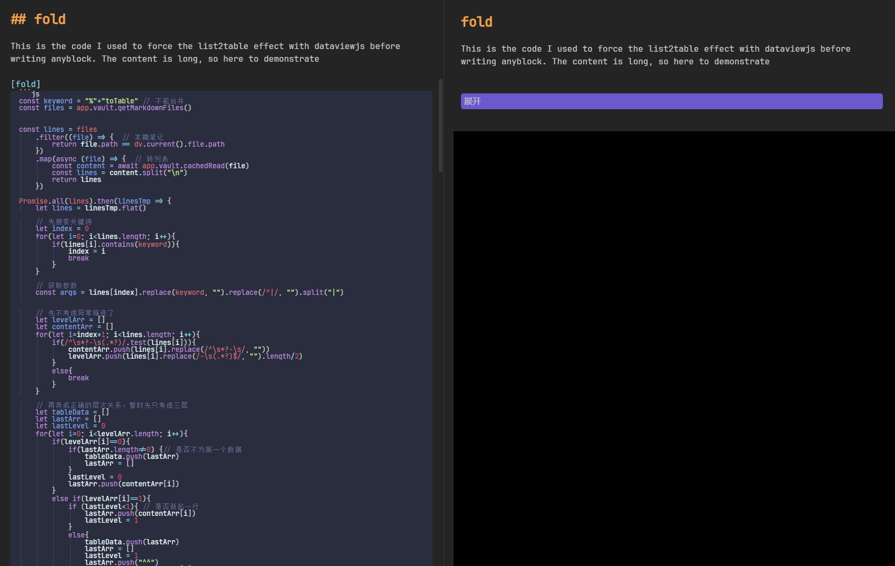Click the description paragraph in editor pane
The width and height of the screenshot is (895, 566).
(205, 53)
